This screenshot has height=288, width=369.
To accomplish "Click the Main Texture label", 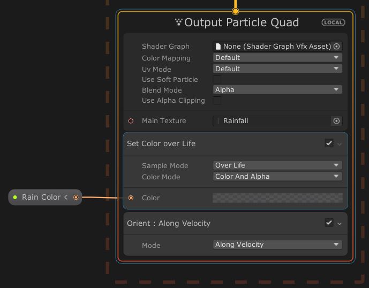I will tap(164, 120).
